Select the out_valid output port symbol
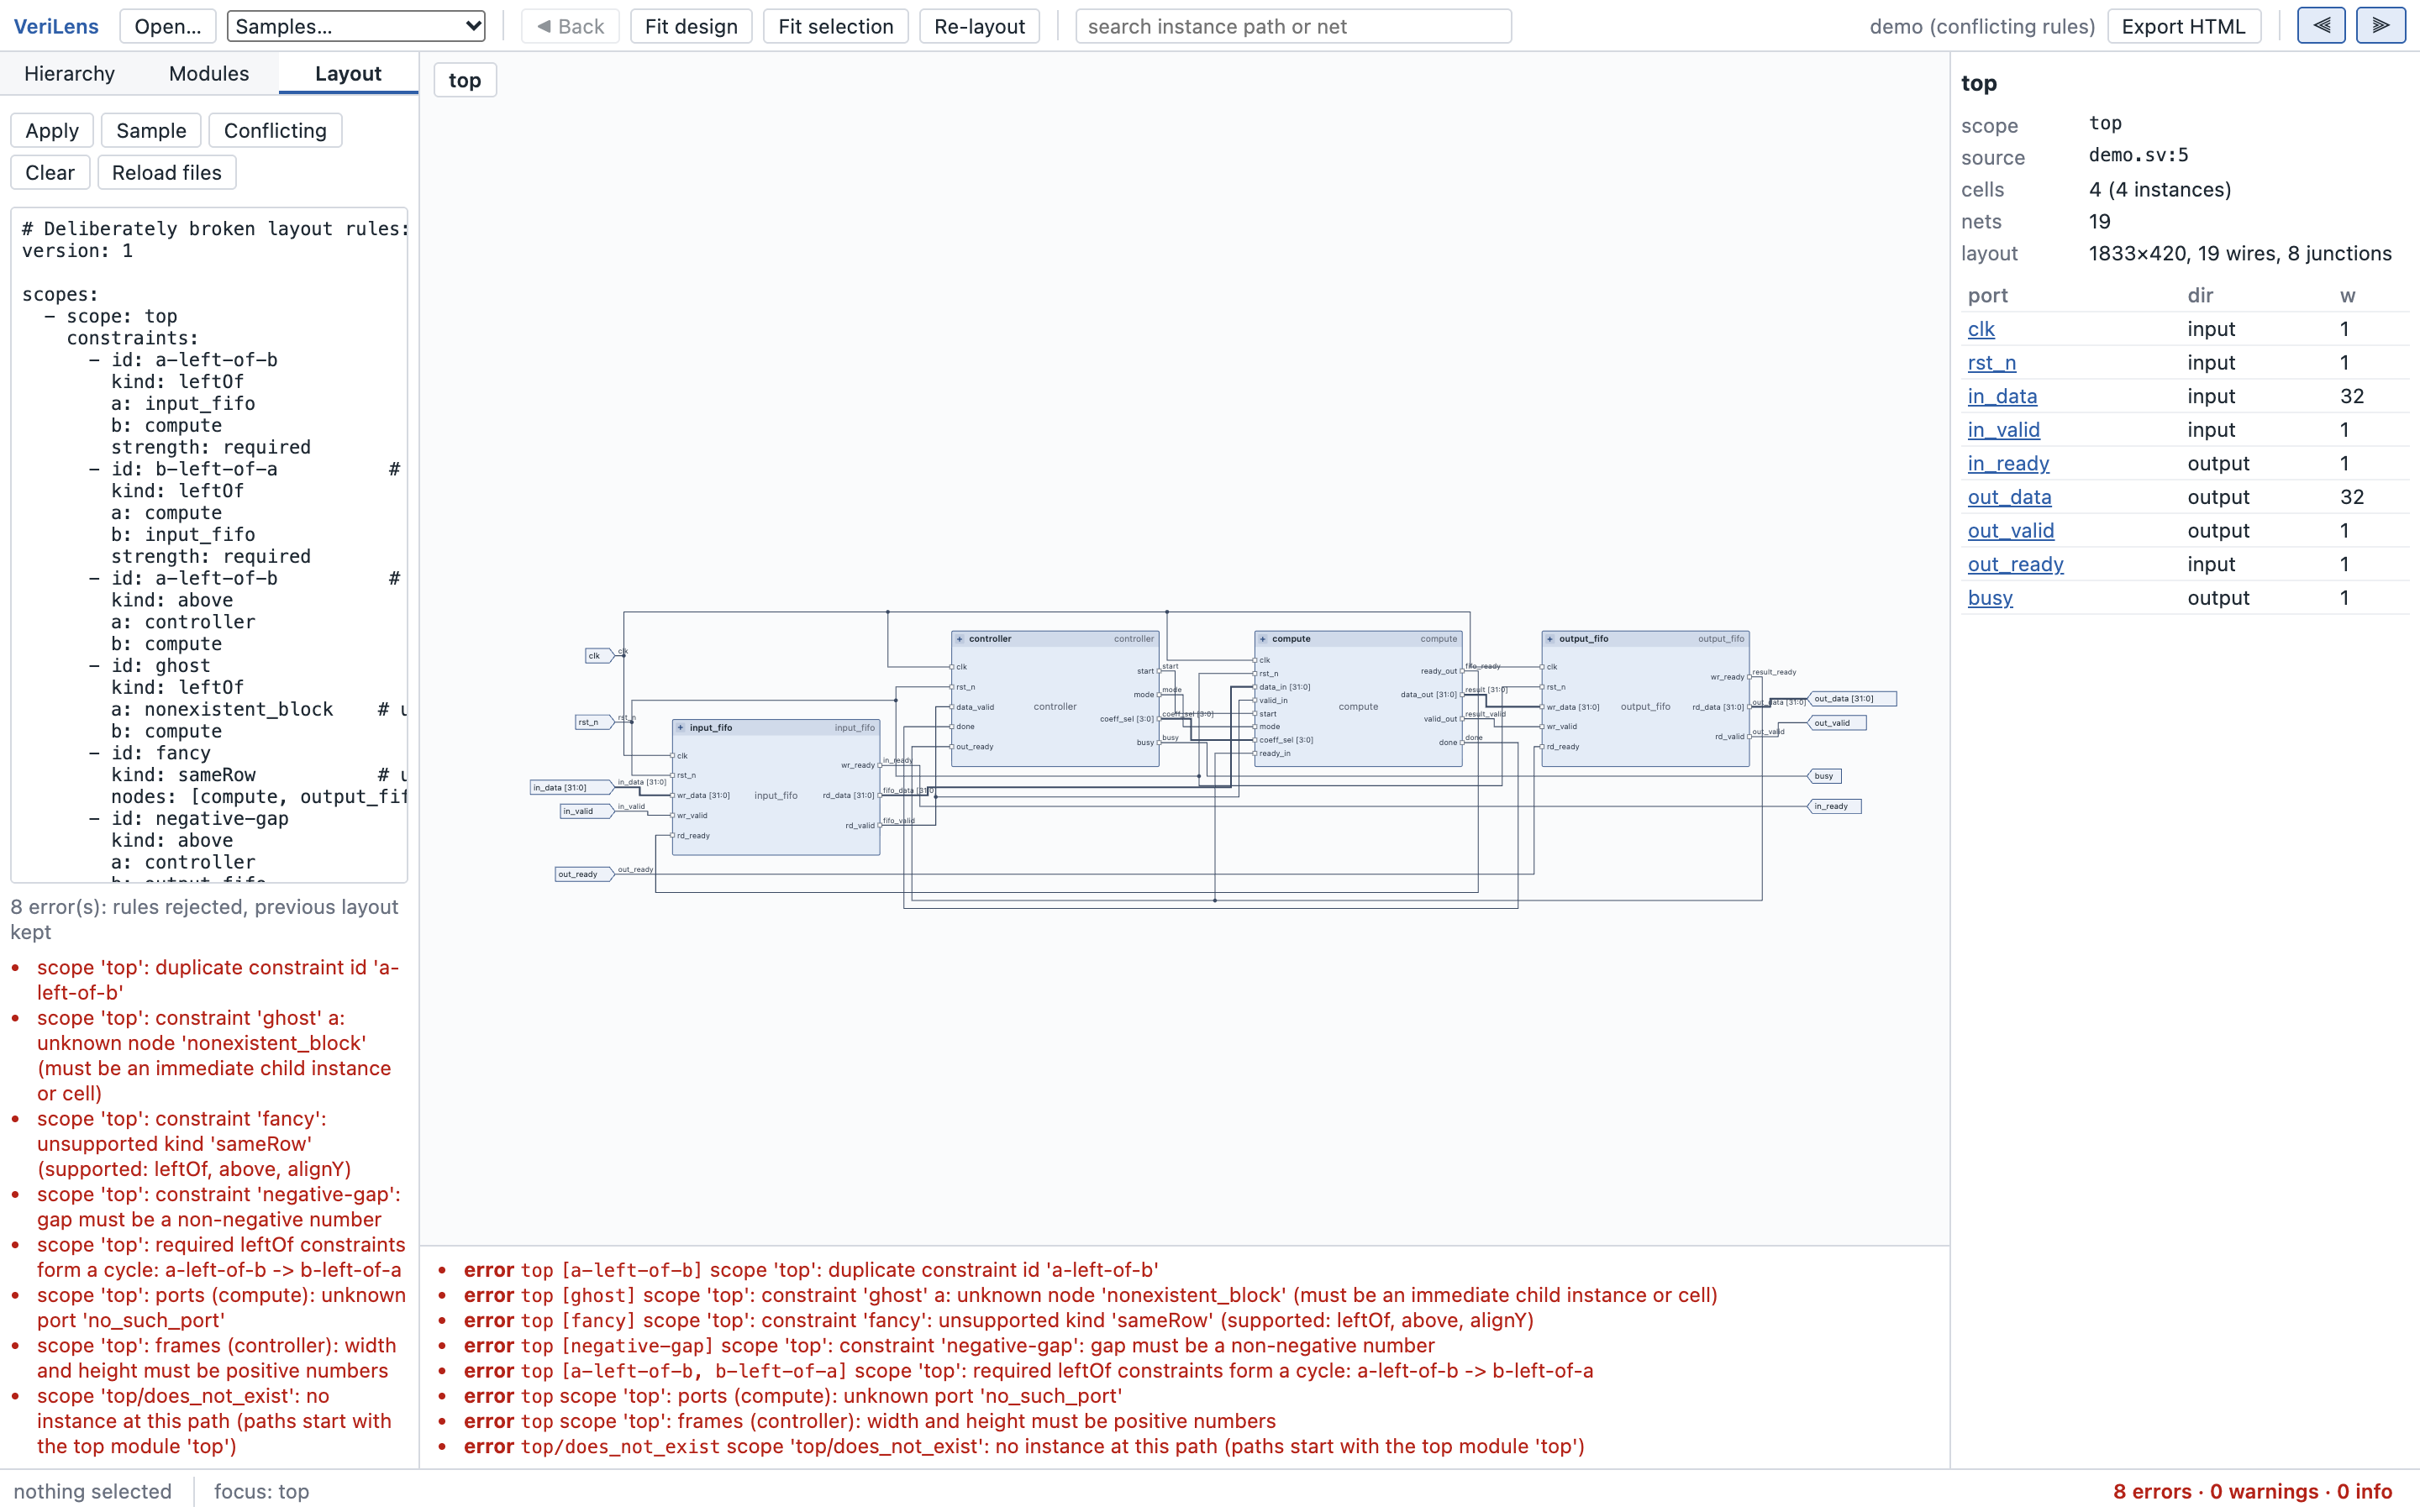The width and height of the screenshot is (2420, 1512). [x=1836, y=723]
